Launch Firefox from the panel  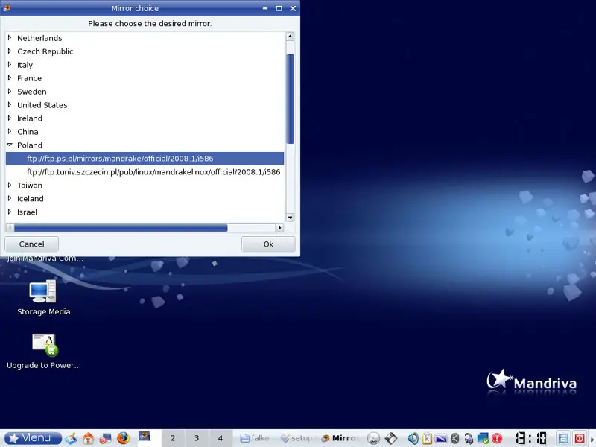[123, 438]
